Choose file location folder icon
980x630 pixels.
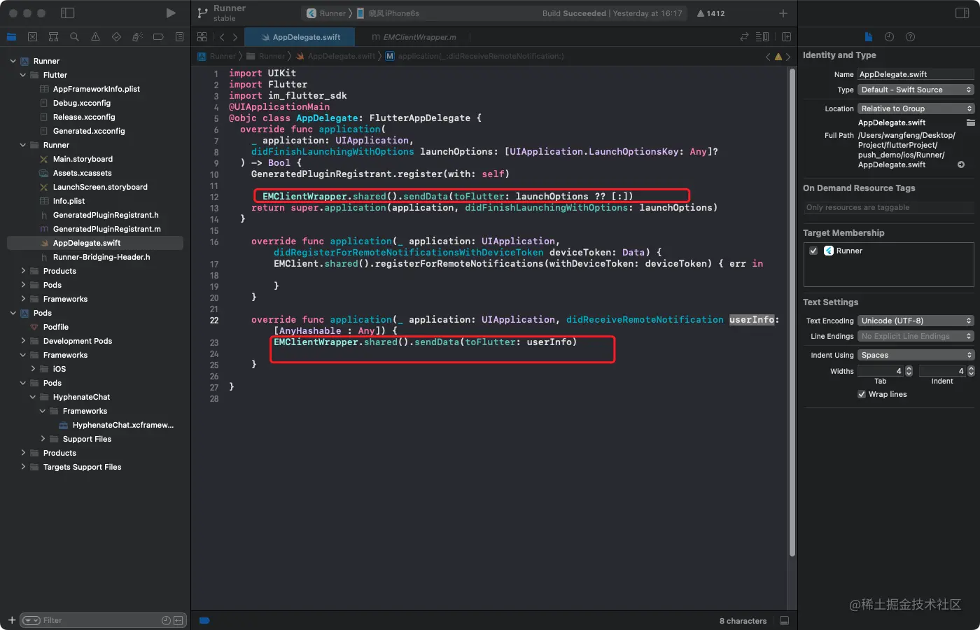(x=970, y=122)
